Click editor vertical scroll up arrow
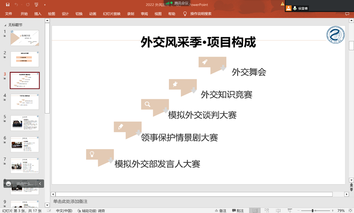The width and height of the screenshot is (354, 213). [351, 21]
